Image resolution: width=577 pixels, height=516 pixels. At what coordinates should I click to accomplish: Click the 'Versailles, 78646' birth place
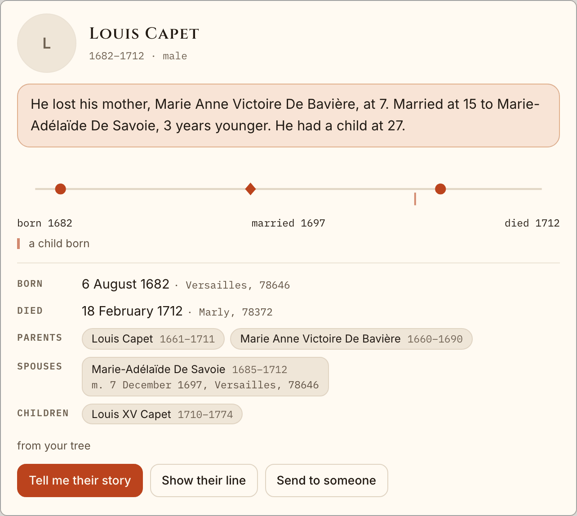(x=238, y=285)
